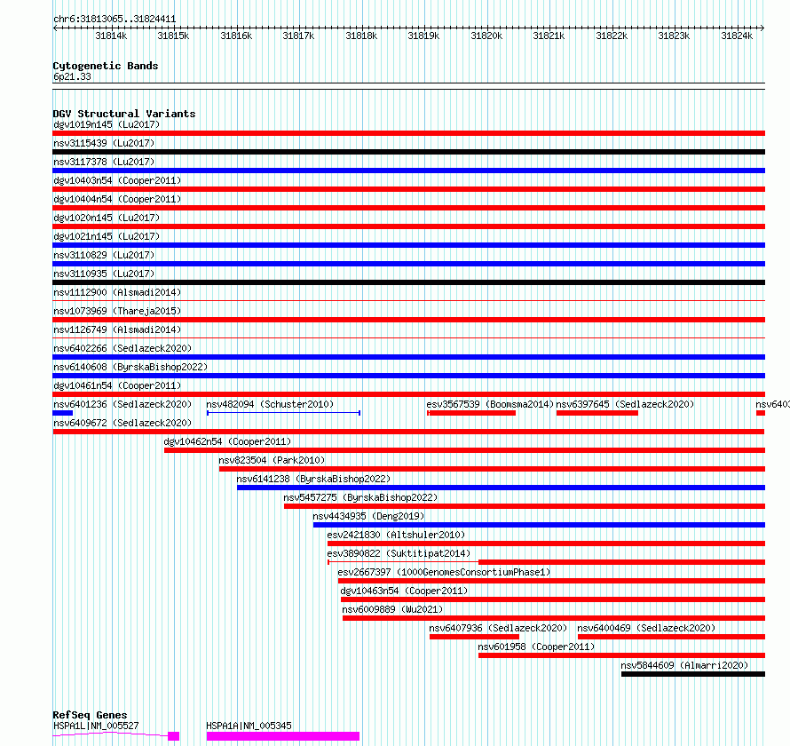Select the nsv482094 (Schuster2010) thin blue feature

click(284, 413)
